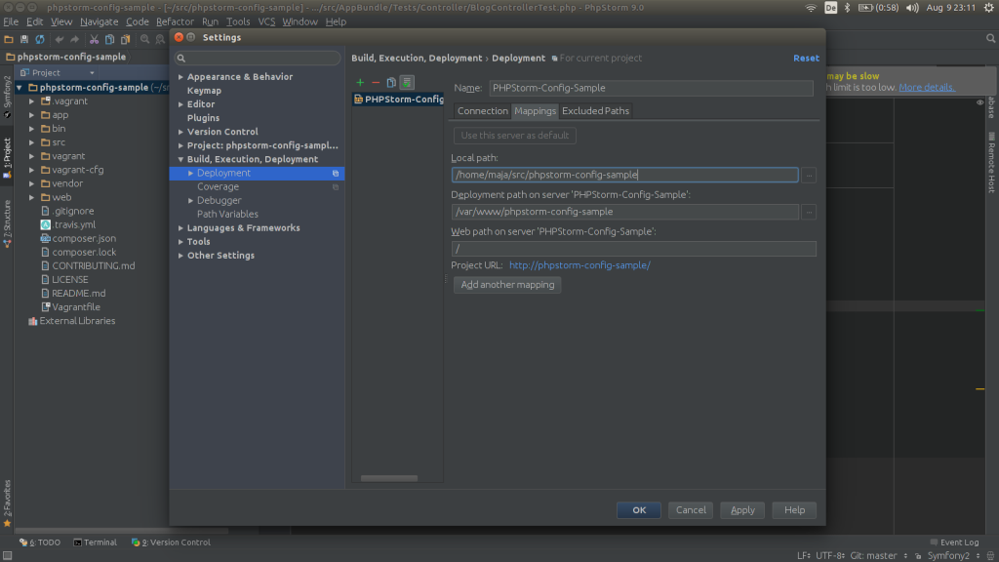Screen dimensions: 999x562
Task: Copy the selected deployment server
Action: [x=391, y=82]
